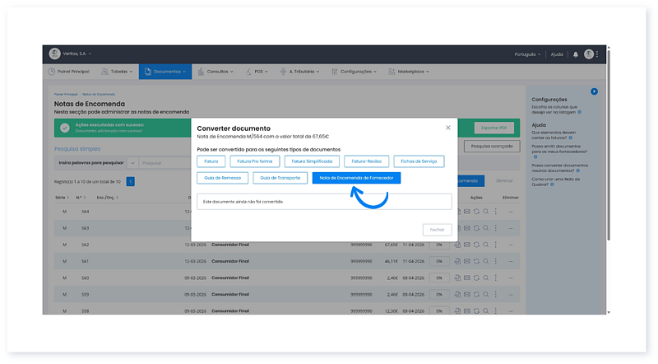658x364 pixels.
Task: Click 0% discount field in row 562
Action: click(x=439, y=245)
